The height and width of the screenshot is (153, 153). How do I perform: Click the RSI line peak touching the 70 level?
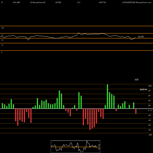pyautogui.click(x=79, y=33)
